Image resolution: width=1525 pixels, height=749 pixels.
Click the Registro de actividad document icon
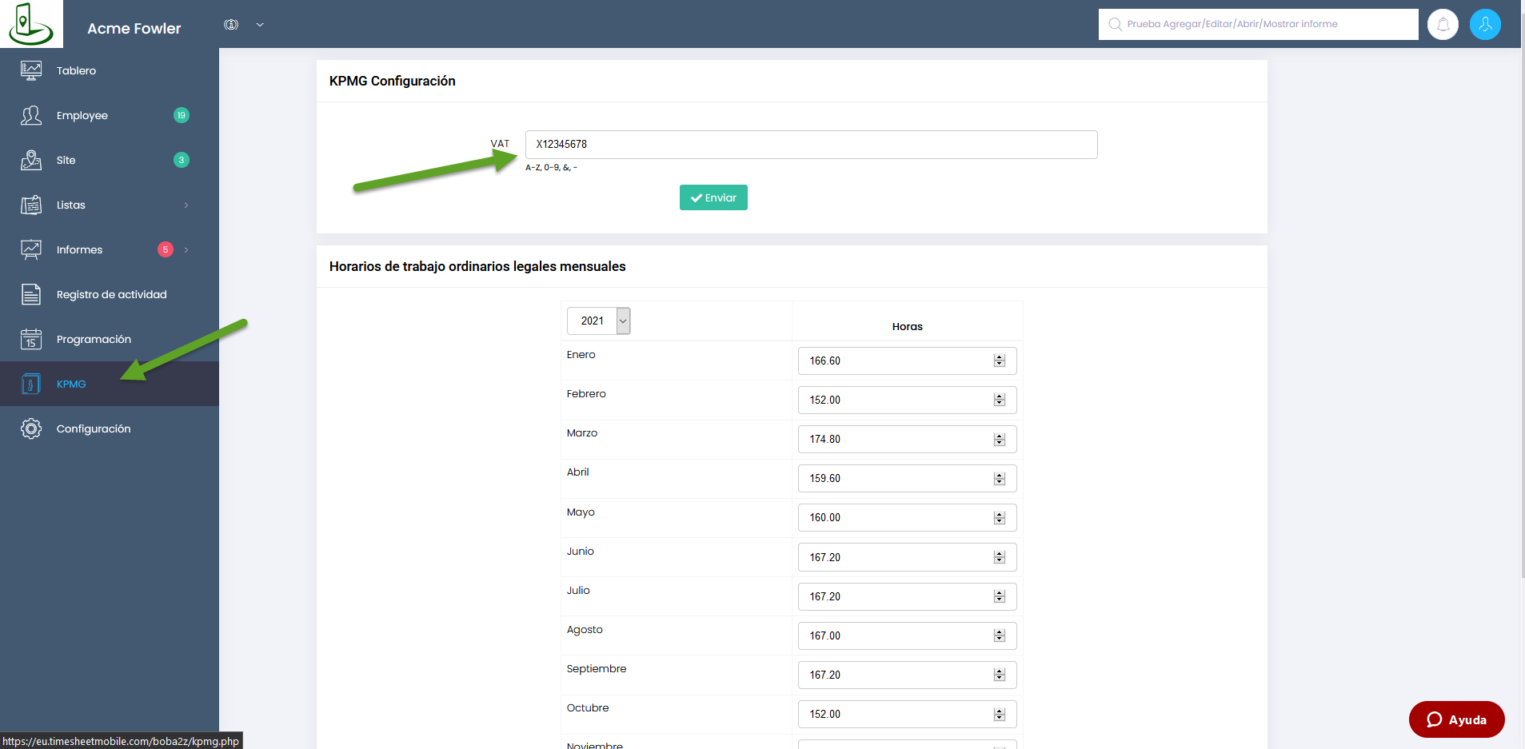(31, 294)
